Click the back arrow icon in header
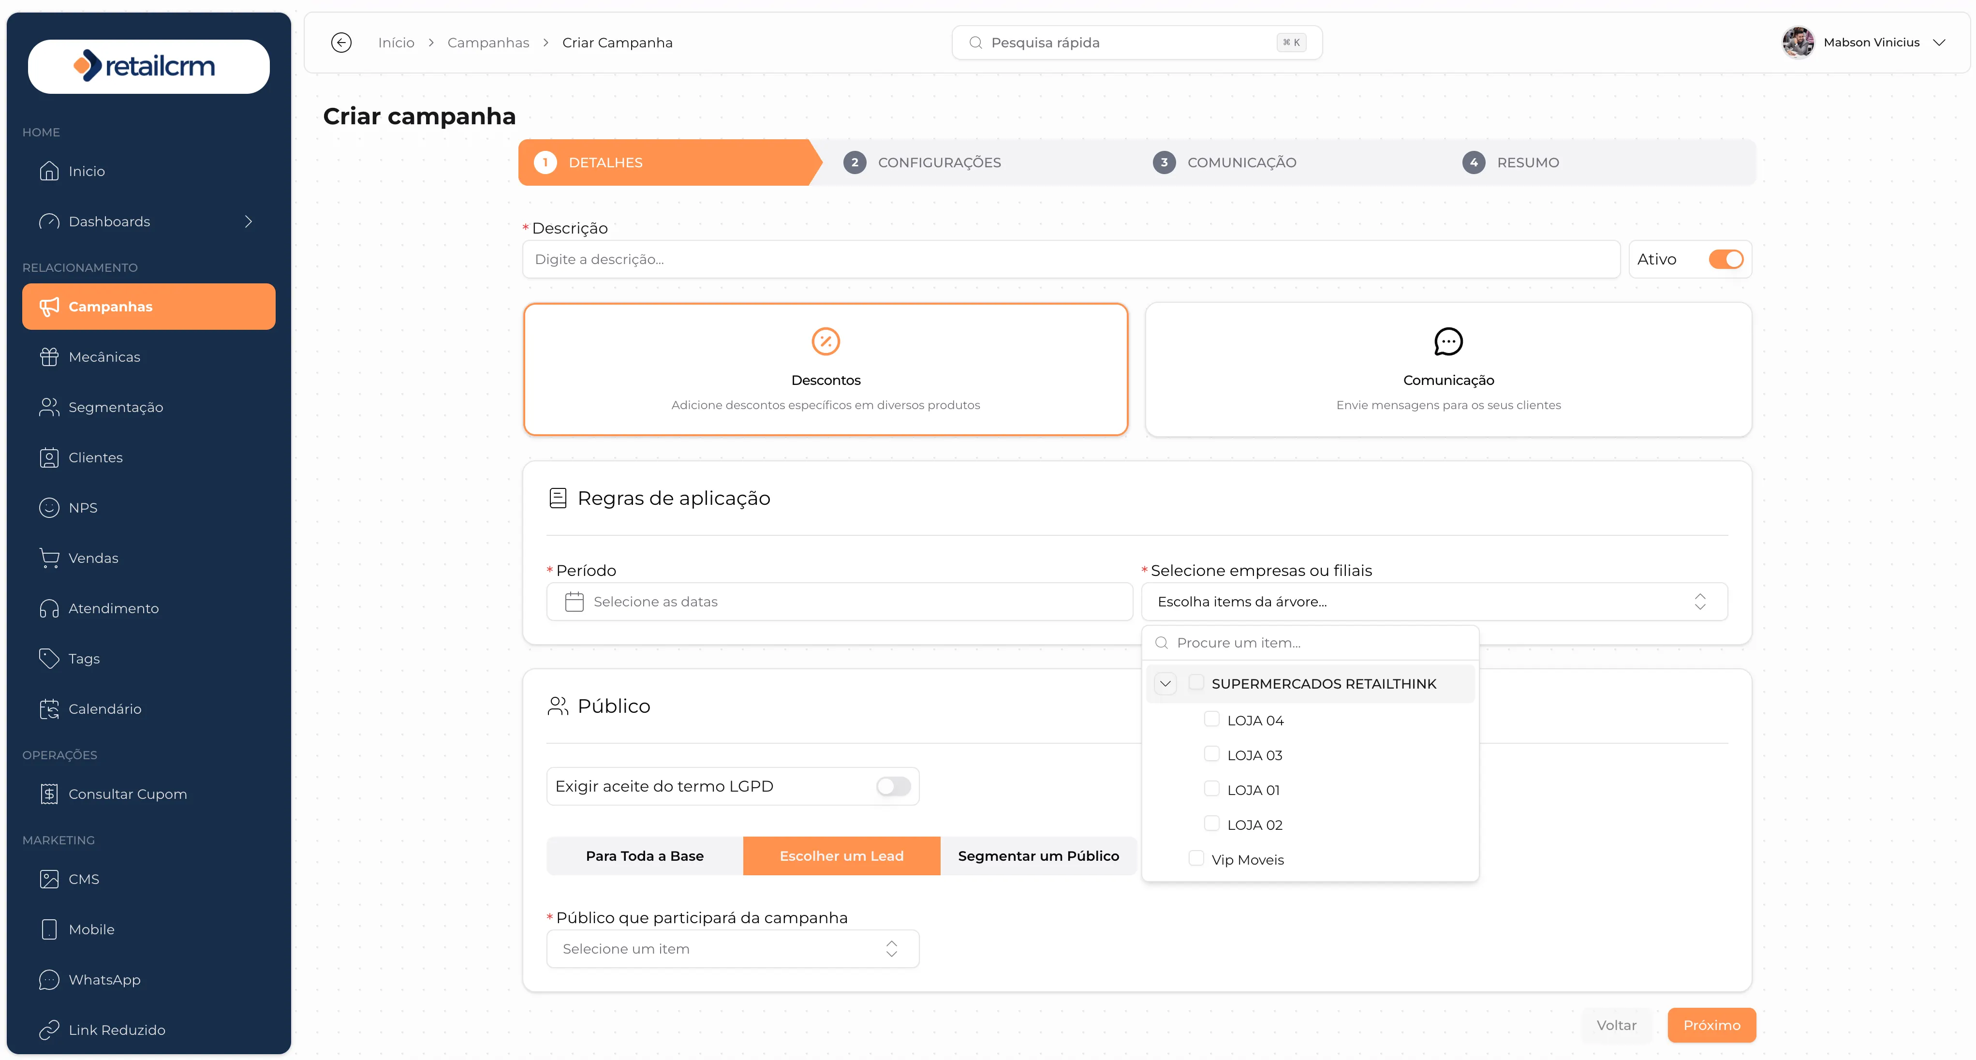The image size is (1976, 1060). point(341,42)
